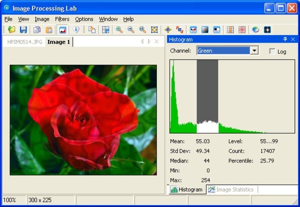Click the black starburst filter icon
The width and height of the screenshot is (300, 207).
coord(267,29)
